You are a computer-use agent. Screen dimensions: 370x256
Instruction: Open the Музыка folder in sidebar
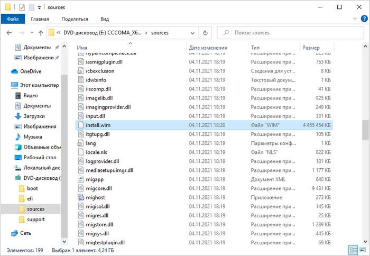coord(34,137)
